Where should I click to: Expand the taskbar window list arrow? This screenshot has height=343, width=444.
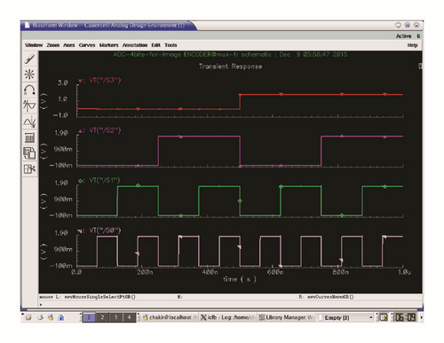(x=371, y=317)
